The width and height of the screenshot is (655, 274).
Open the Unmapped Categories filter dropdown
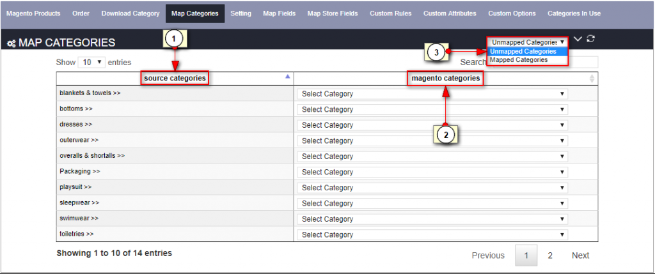point(528,42)
